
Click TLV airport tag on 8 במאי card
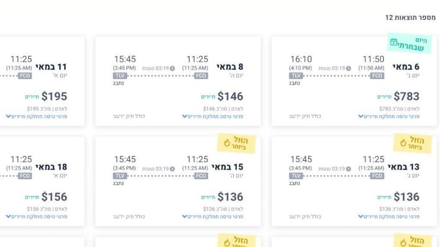pos(120,76)
